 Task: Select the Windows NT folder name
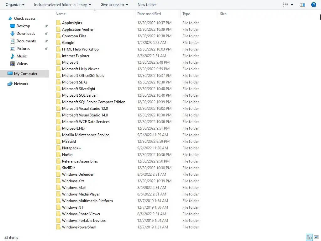(x=73, y=207)
